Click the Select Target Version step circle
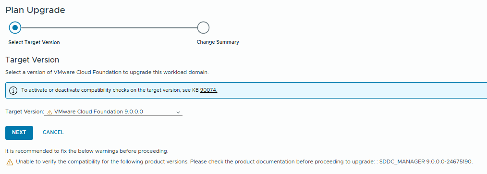The image size is (487, 174). (15, 28)
